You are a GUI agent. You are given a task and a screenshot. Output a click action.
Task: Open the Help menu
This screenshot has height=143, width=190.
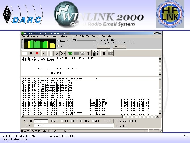[109, 36]
